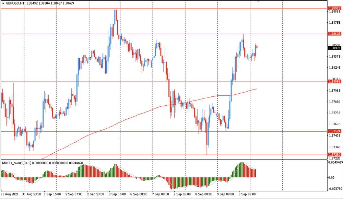
Task: Click the 1.38375 price axis value
Action: 335,56
